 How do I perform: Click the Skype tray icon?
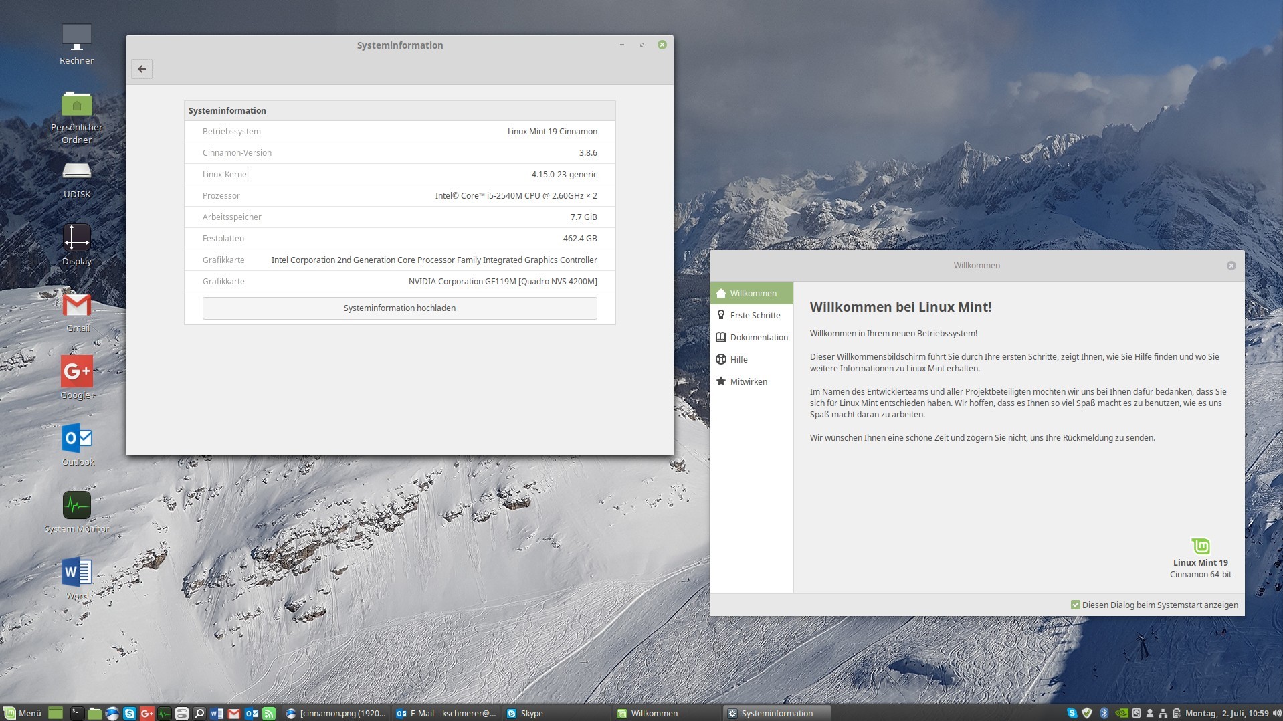pyautogui.click(x=1072, y=713)
